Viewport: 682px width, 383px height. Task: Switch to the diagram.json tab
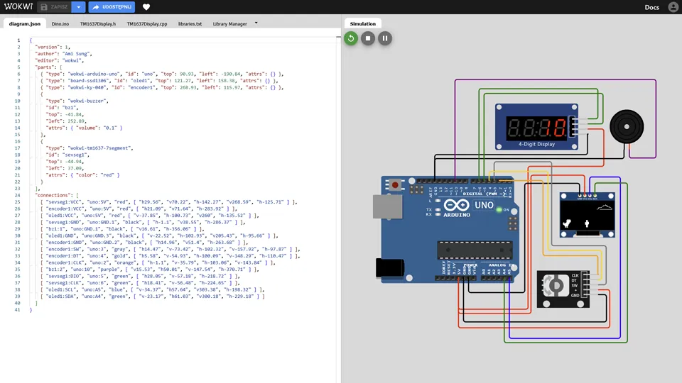pyautogui.click(x=25, y=24)
